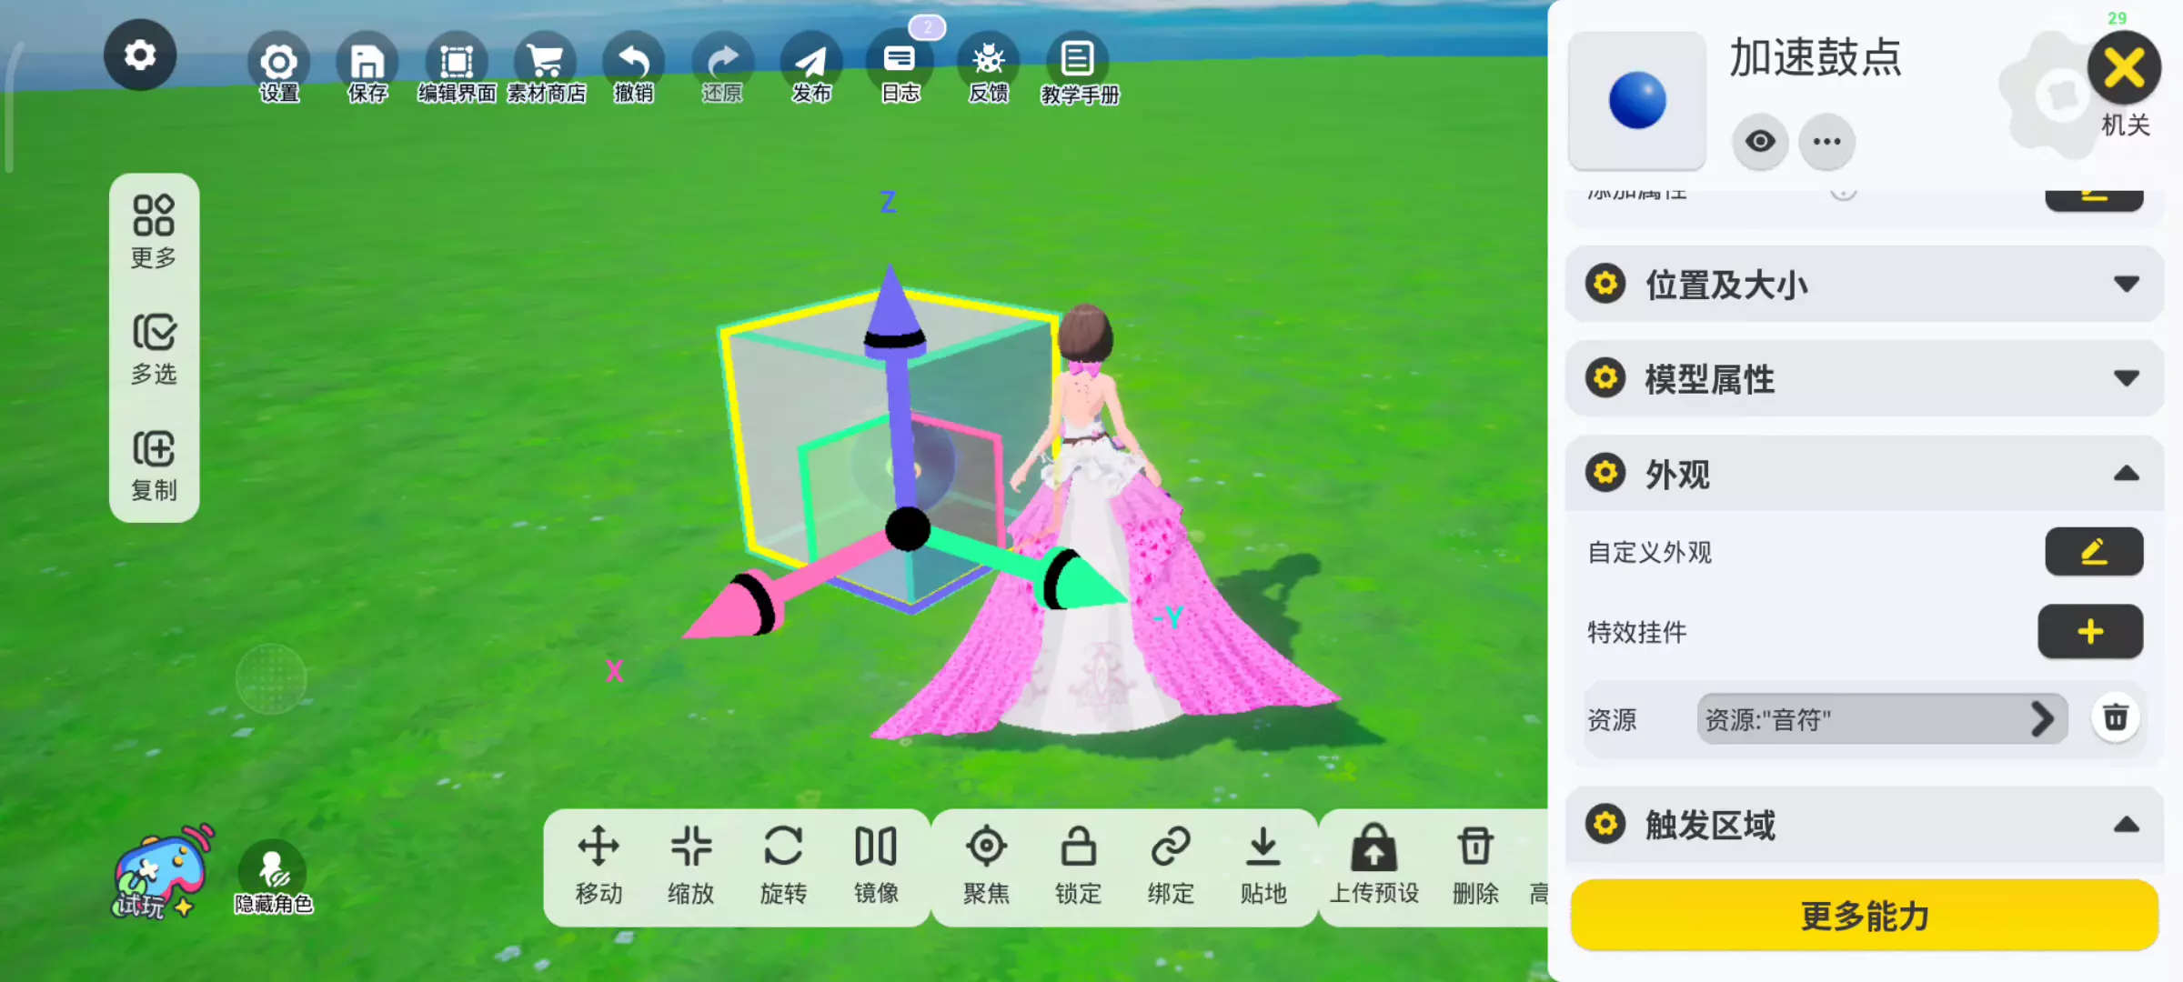Image resolution: width=2183 pixels, height=982 pixels.
Task: Click the blue sphere object thumbnail
Action: click(1637, 101)
